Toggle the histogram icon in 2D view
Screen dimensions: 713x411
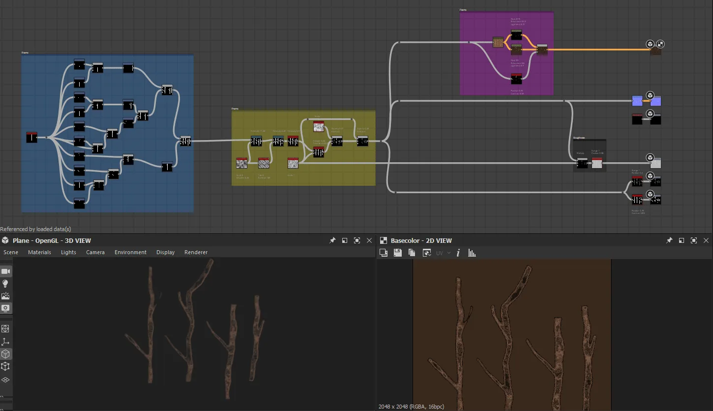[x=472, y=253]
